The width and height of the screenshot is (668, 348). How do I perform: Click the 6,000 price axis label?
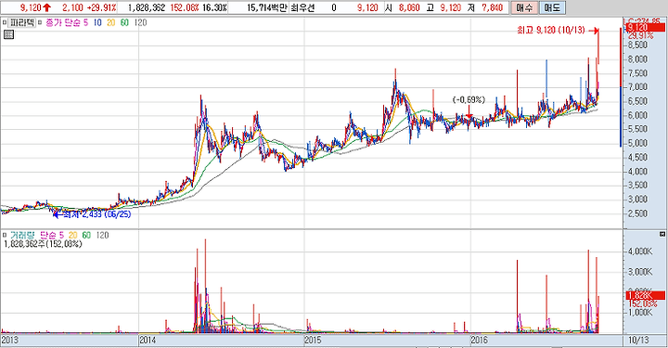pos(637,115)
